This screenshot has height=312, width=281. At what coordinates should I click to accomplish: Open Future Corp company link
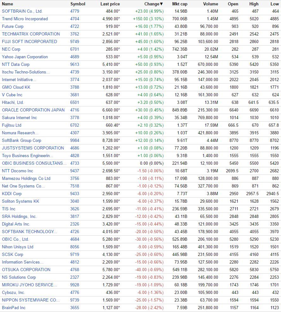tap(13, 27)
